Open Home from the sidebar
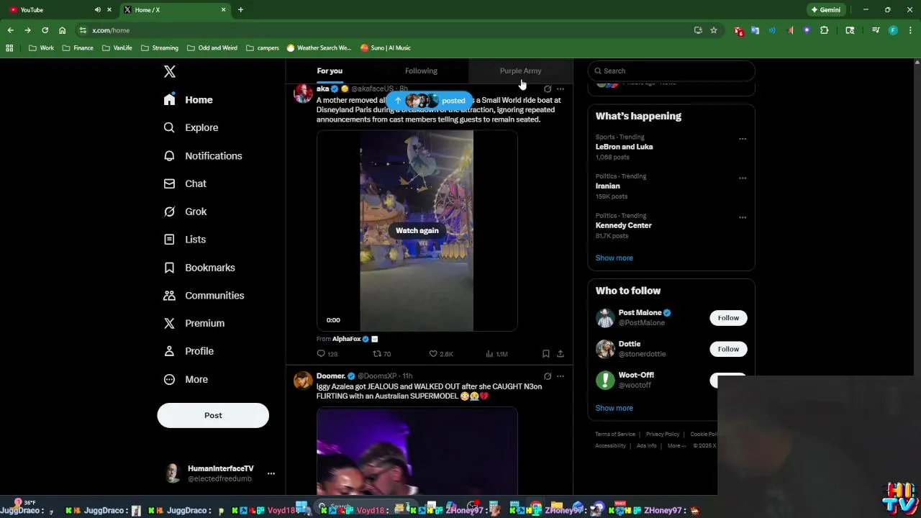 [189, 100]
